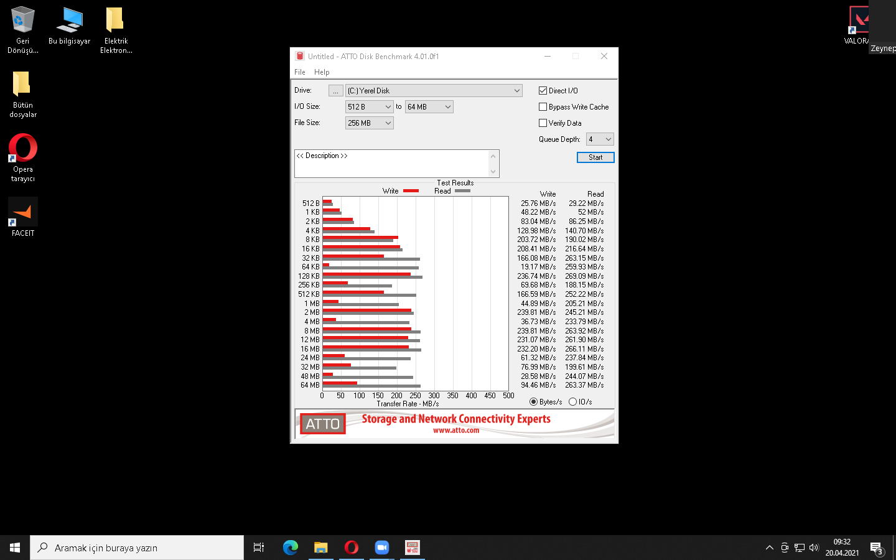Click the Show desktop strip at the taskbar end
Viewport: 896px width, 560px height.
(894, 548)
